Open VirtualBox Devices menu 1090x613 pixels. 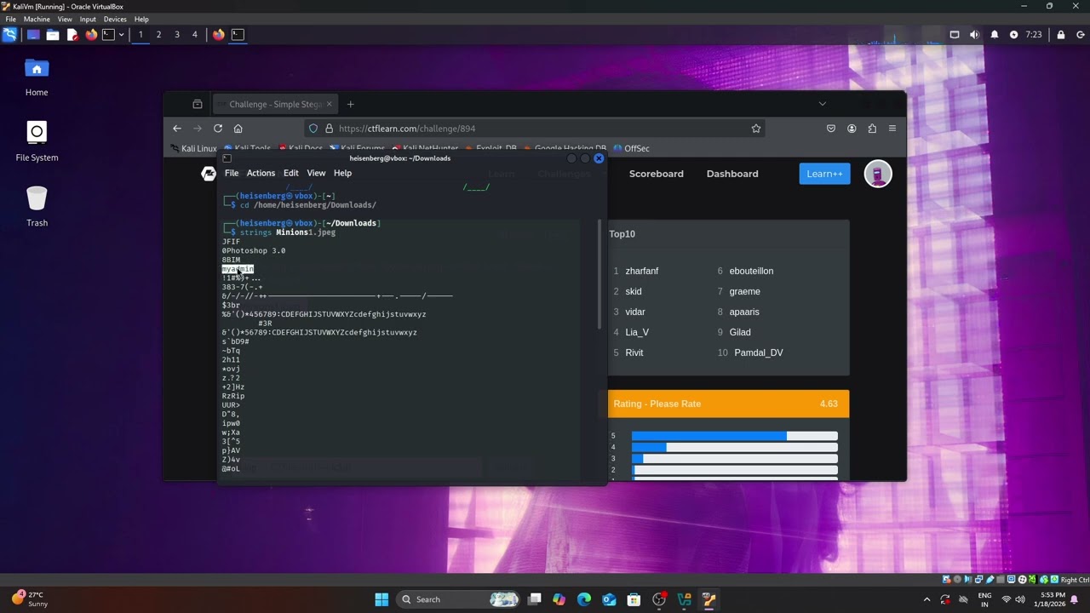tap(115, 19)
